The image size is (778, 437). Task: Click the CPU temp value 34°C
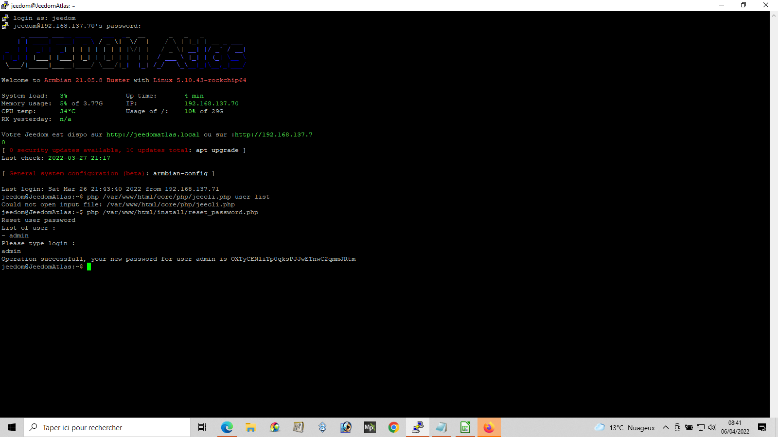(x=68, y=111)
